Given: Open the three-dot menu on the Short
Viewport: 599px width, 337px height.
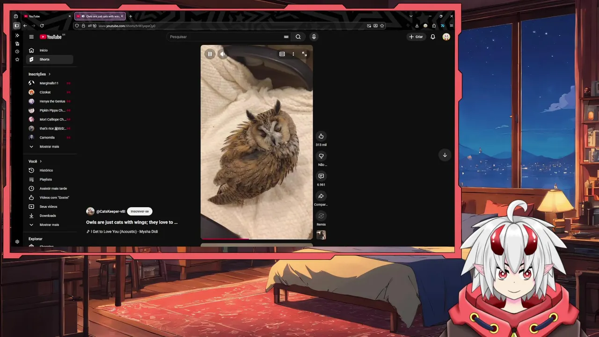Looking at the screenshot, I should click(293, 54).
